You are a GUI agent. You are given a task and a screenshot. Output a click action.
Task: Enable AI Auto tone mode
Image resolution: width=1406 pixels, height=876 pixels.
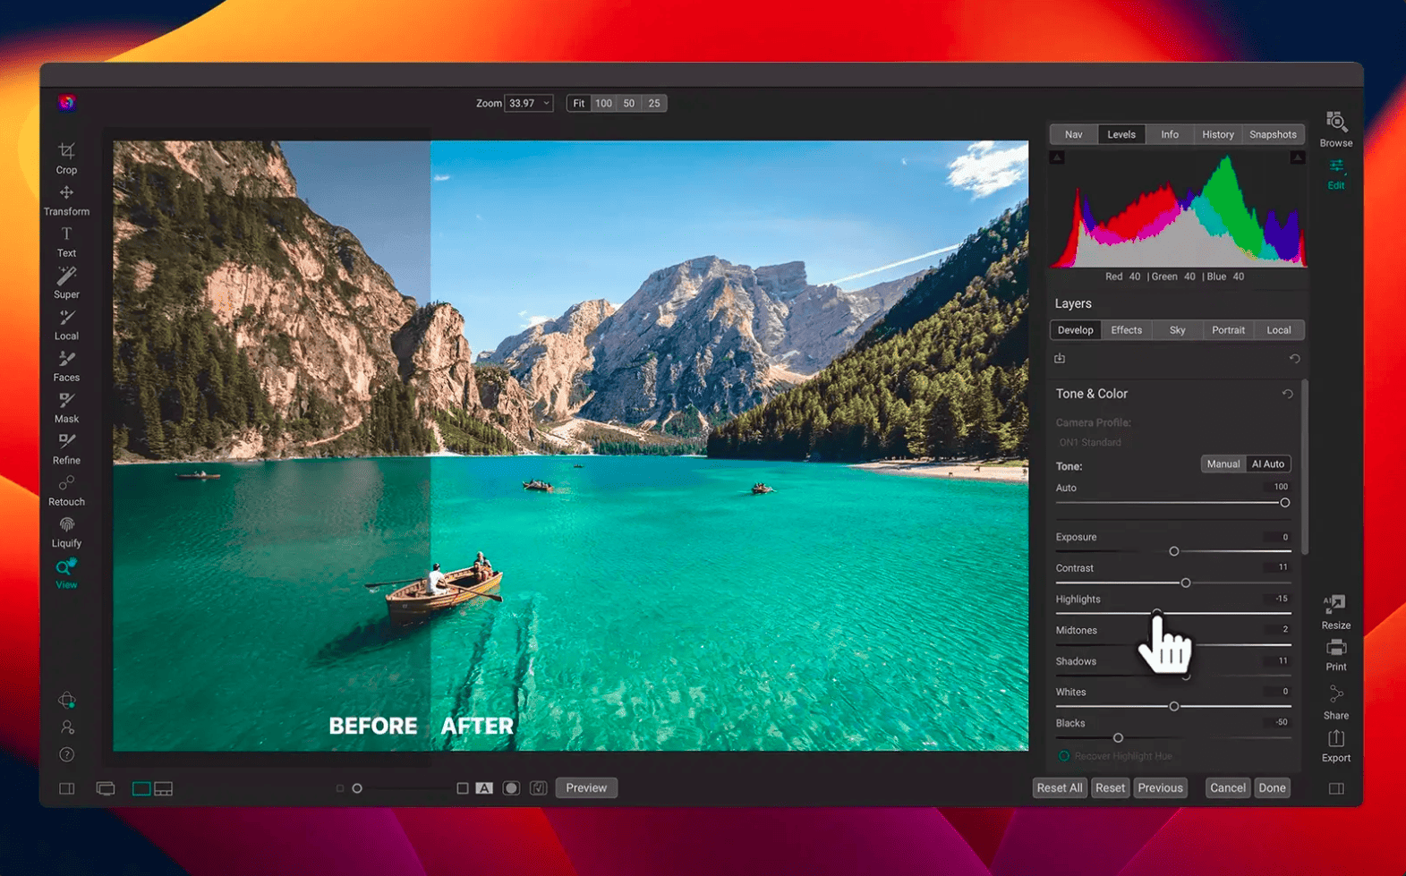click(1268, 464)
